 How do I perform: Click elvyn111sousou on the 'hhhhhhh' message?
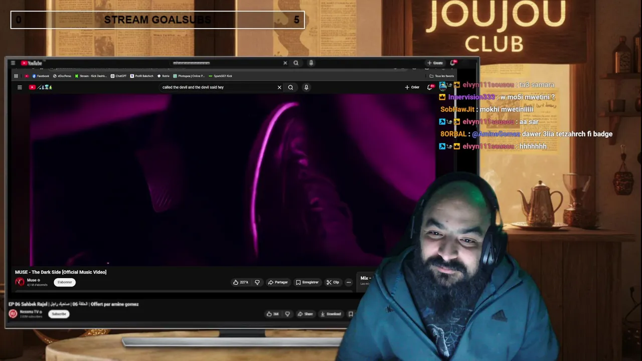489,146
